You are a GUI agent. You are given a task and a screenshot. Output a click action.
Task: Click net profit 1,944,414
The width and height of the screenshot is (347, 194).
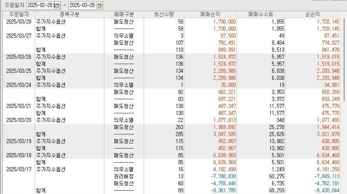click(x=328, y=127)
